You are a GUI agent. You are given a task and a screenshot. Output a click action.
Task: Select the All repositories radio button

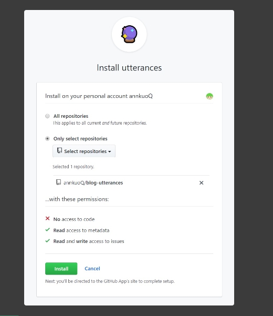tap(47, 116)
